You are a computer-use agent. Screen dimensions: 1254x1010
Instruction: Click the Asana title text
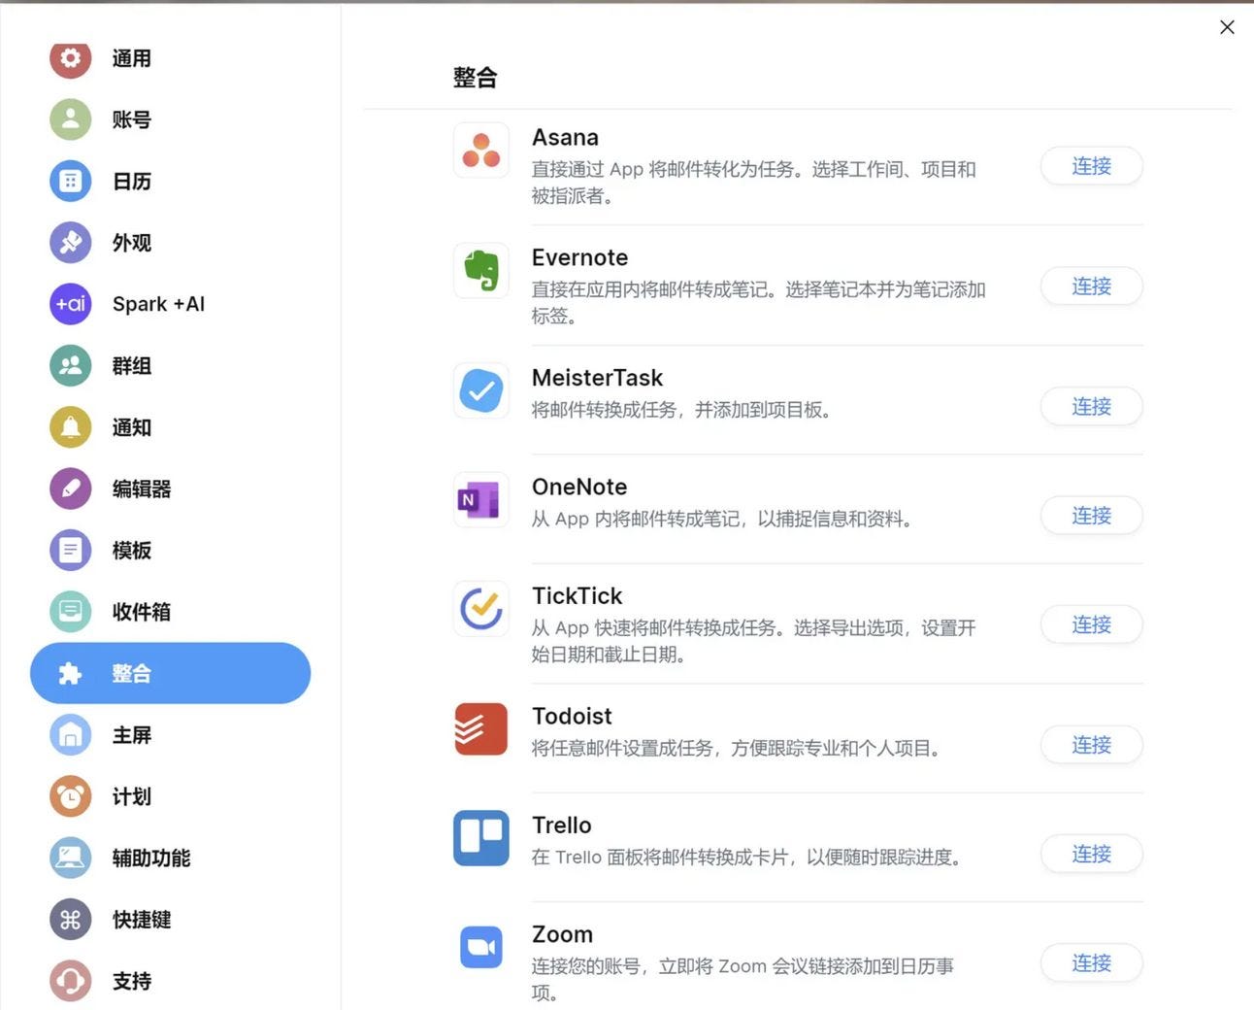click(565, 138)
